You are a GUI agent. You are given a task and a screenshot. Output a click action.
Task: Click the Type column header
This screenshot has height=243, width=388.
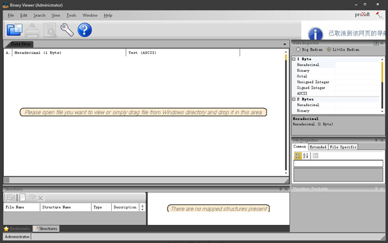pos(102,207)
